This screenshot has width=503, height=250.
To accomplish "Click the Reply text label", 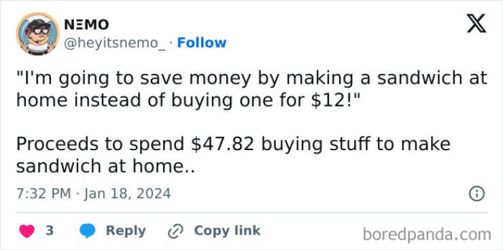I will [x=126, y=231].
